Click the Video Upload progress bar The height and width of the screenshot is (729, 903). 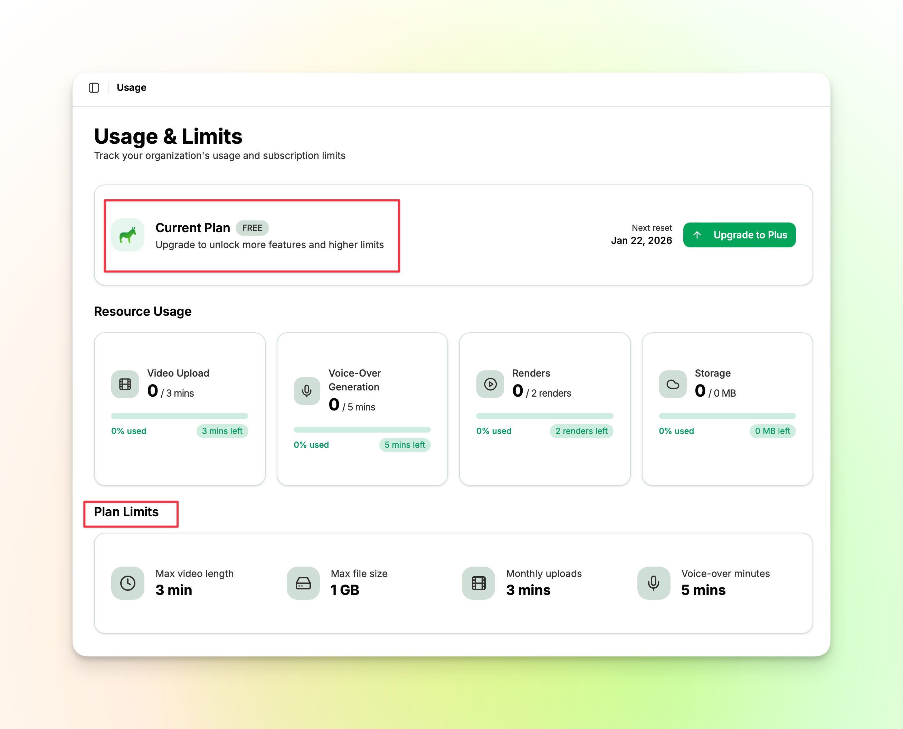[180, 416]
